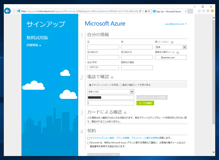Click the 勤務先の電話 input field
This screenshot has width=219, height=160.
[x=137, y=68]
